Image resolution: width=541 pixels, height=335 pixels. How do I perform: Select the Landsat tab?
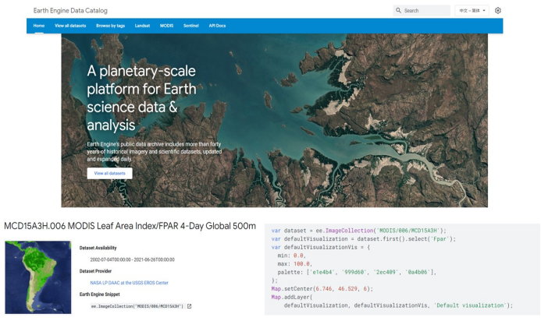[x=142, y=26]
